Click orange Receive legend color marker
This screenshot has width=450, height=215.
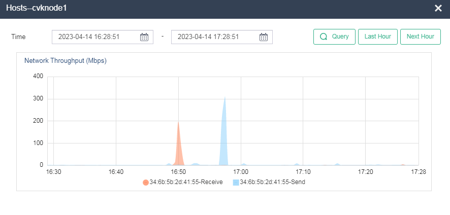click(x=146, y=183)
